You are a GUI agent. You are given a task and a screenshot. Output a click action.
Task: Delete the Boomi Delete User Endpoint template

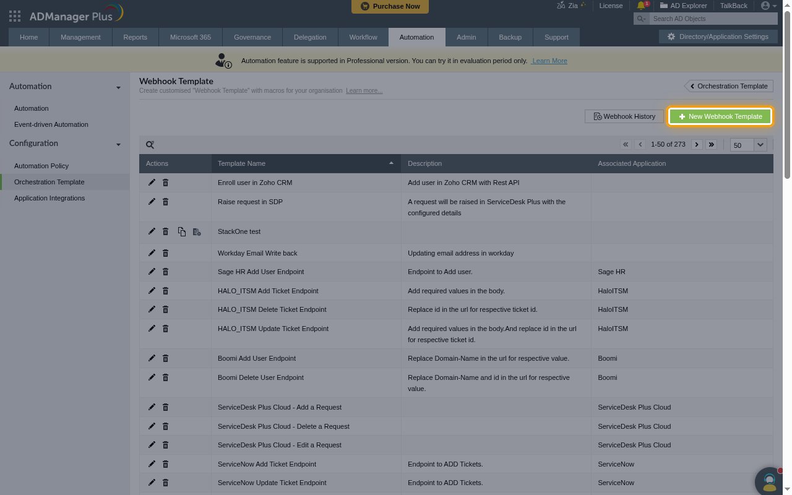coord(165,377)
